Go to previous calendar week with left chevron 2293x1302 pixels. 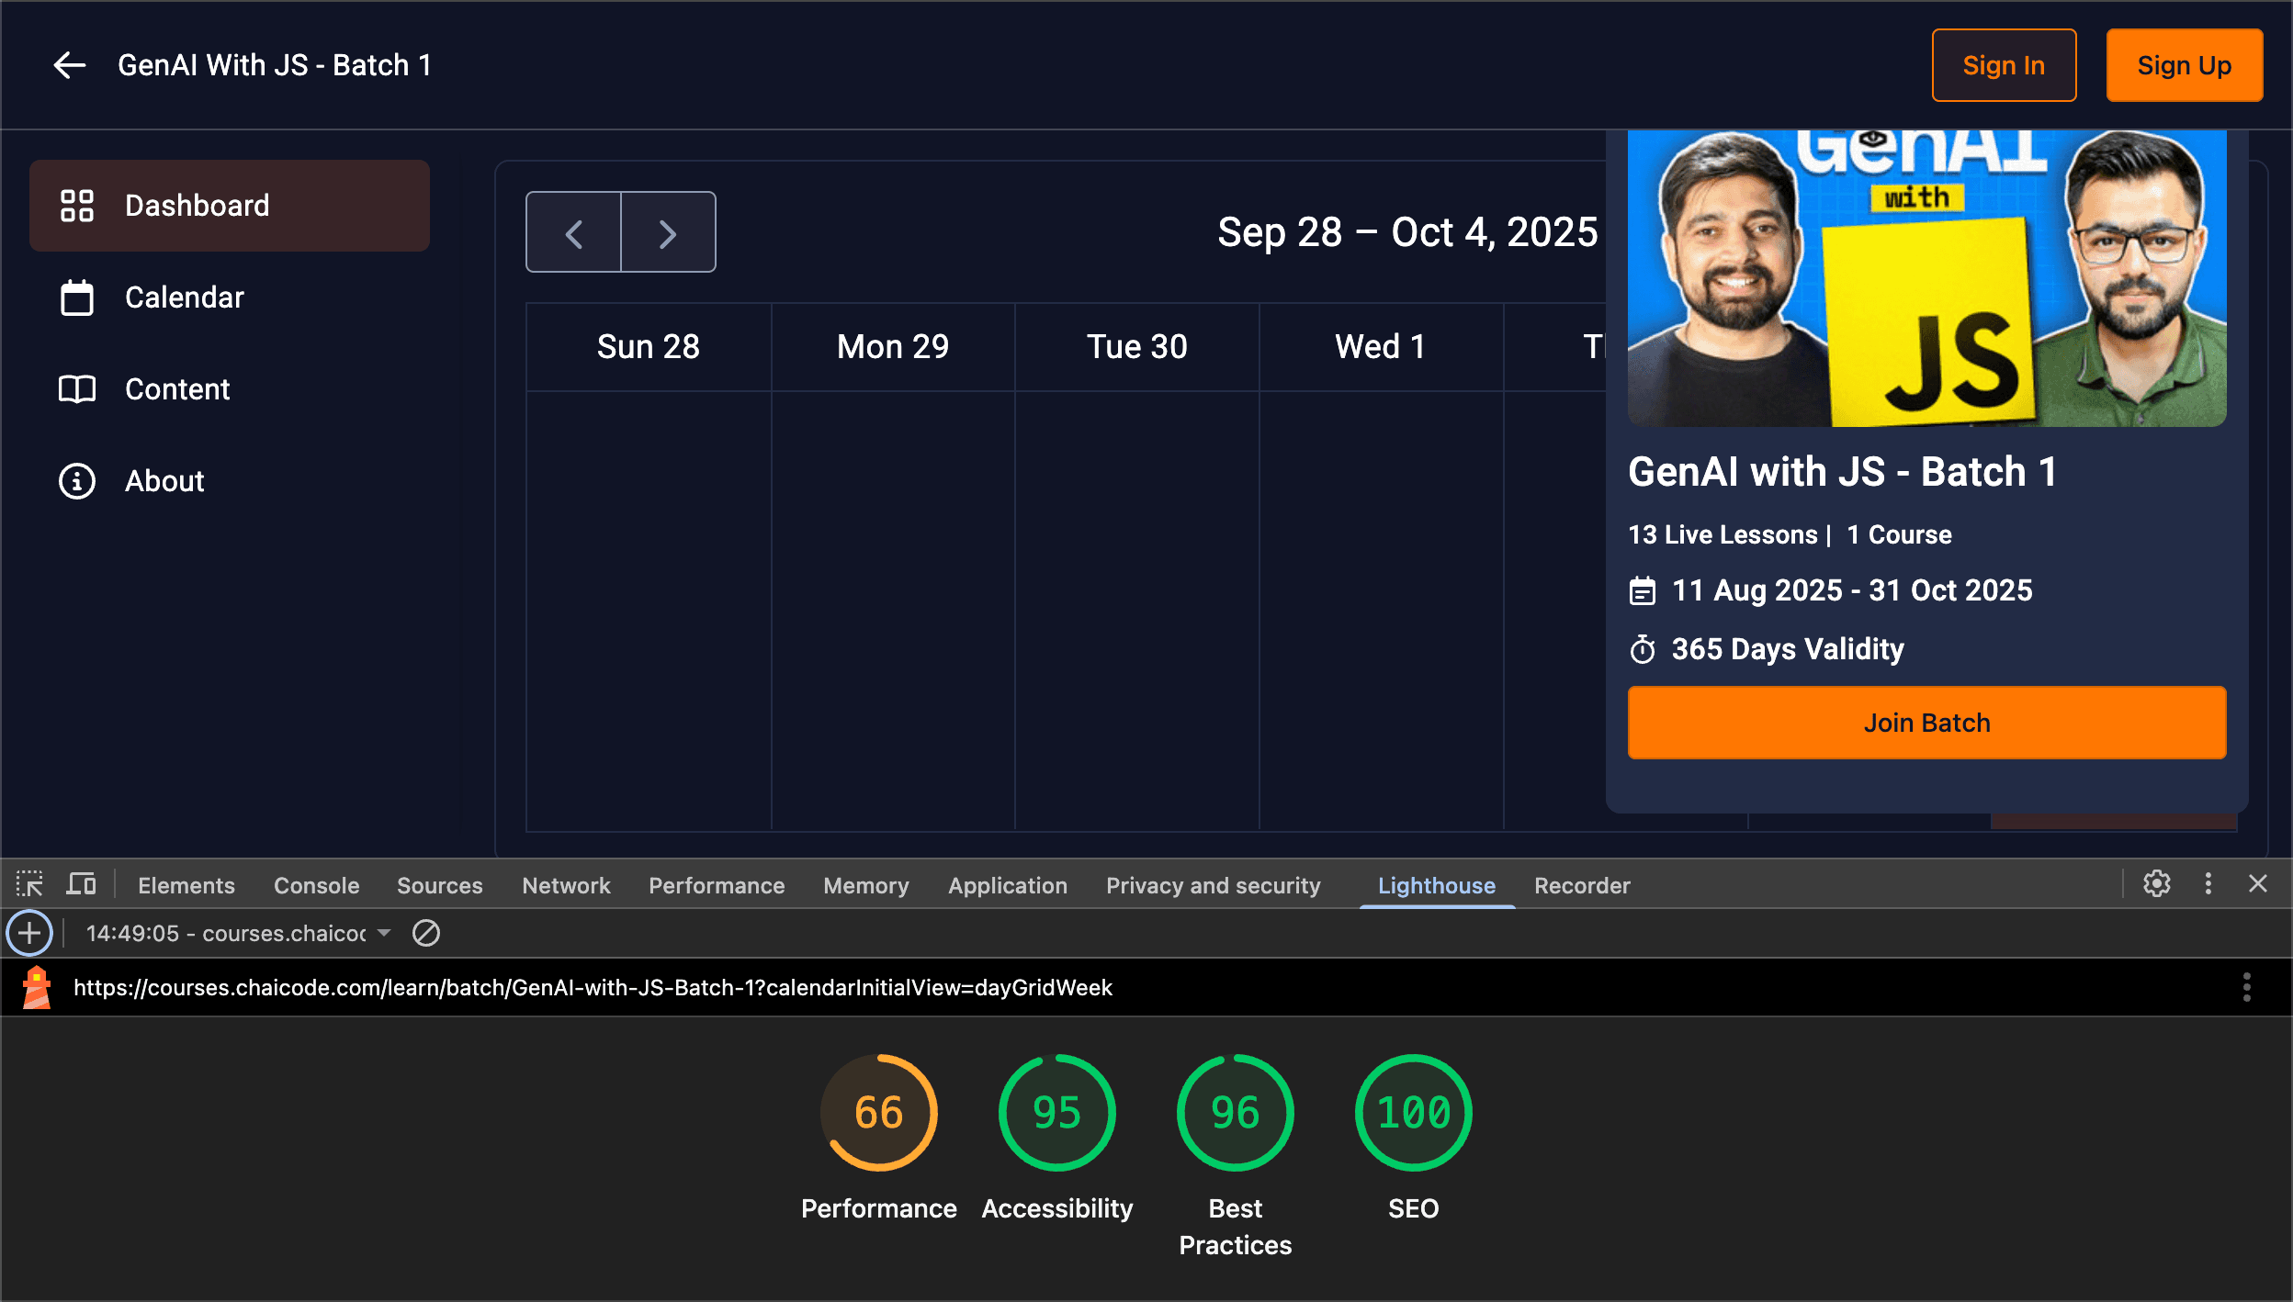[573, 232]
